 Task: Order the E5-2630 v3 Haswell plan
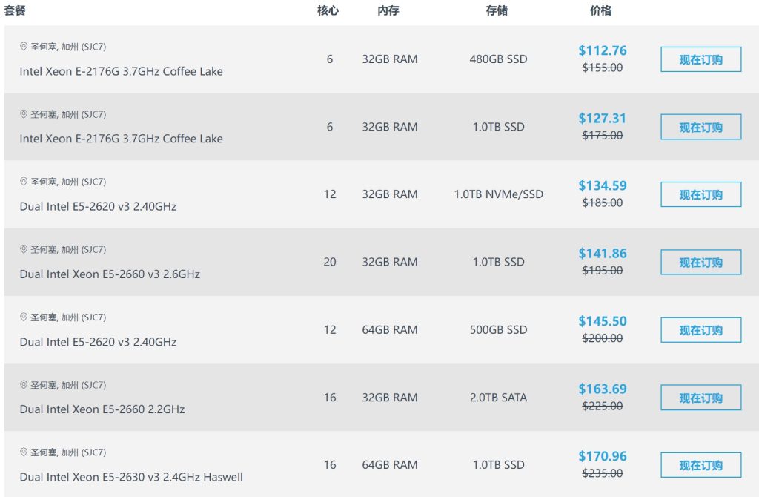700,465
